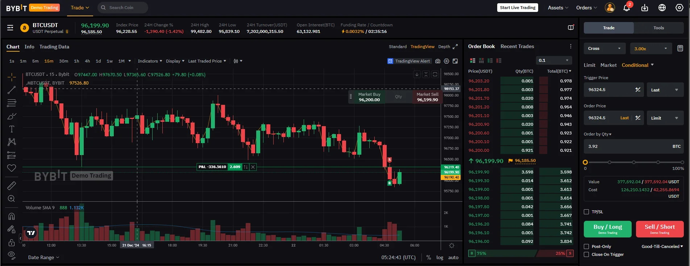
Task: Click the Sell / Short button
Action: [x=660, y=229]
